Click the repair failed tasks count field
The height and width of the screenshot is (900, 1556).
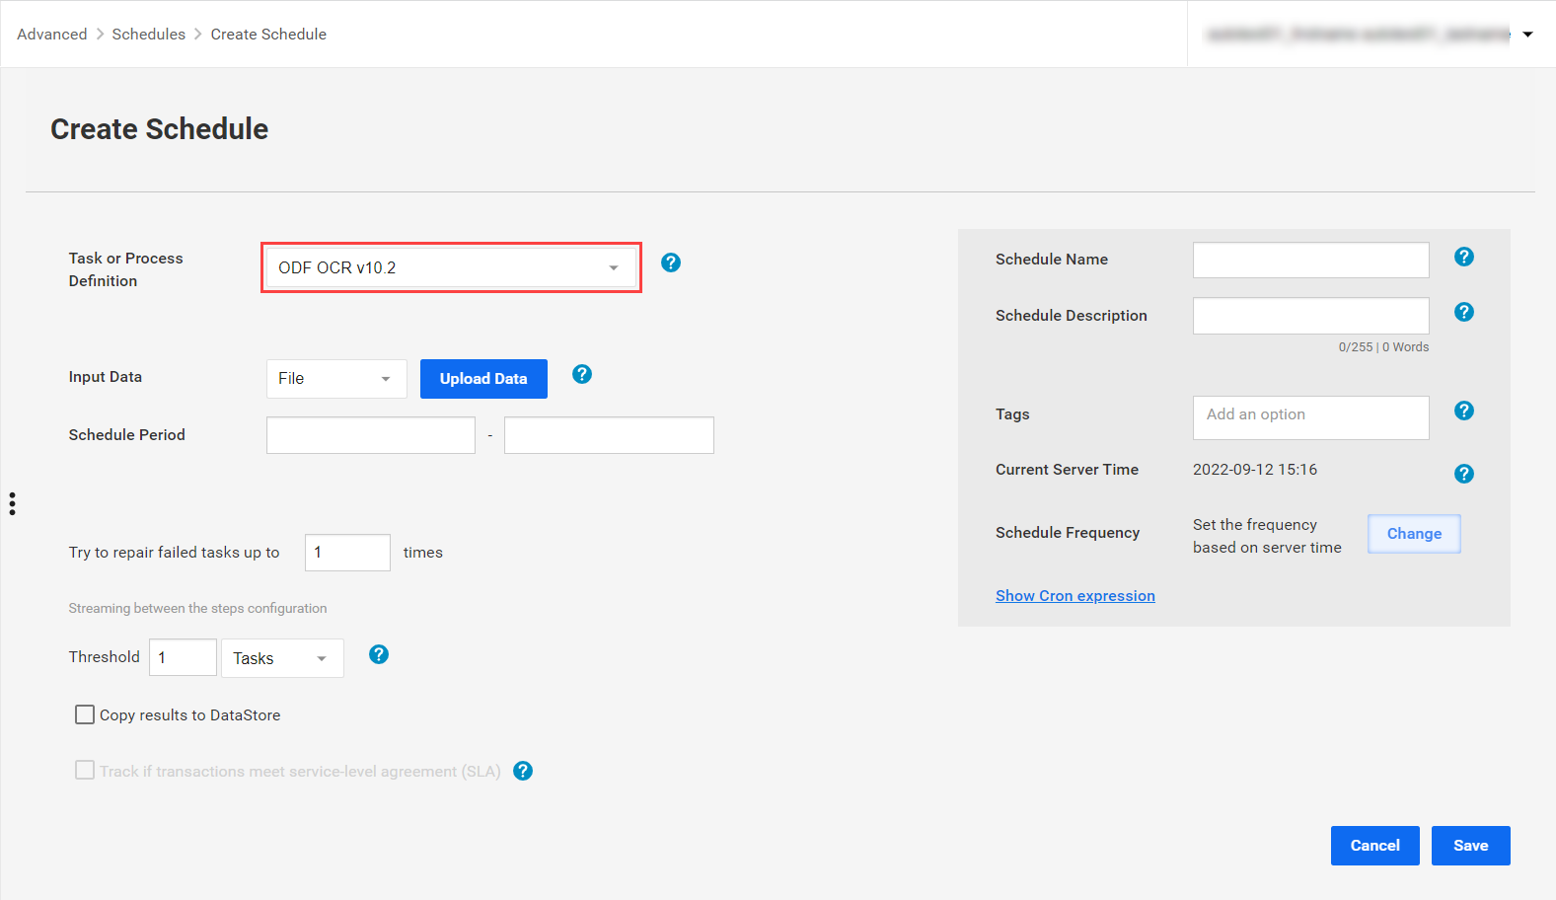[347, 553]
